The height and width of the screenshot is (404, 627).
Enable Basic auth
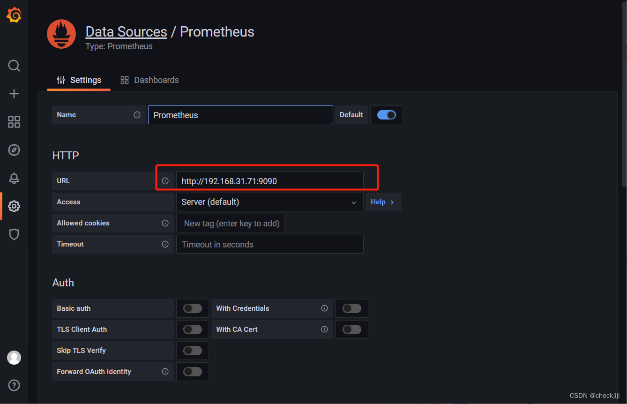click(x=192, y=308)
